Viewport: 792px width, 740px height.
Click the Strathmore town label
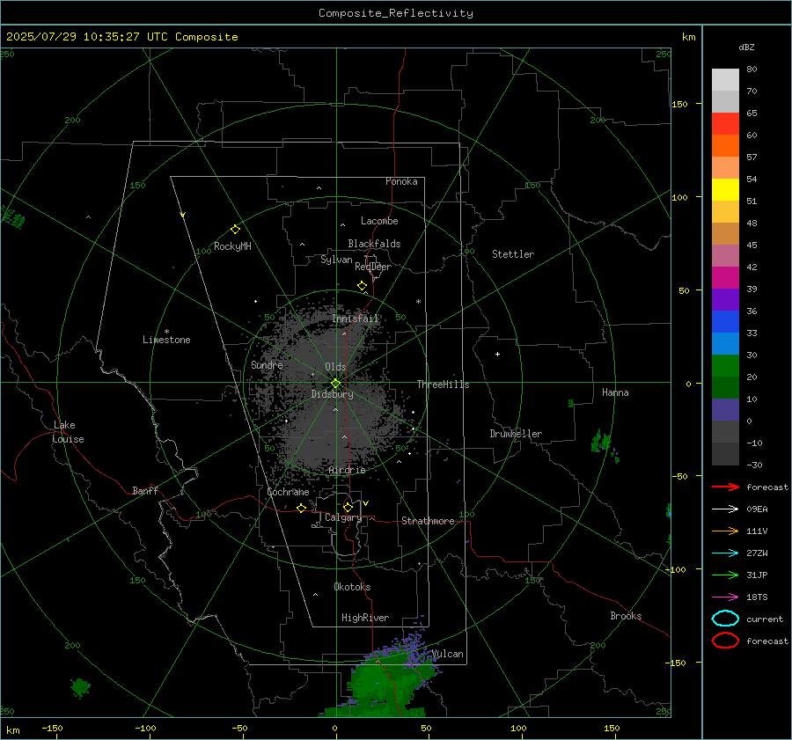tap(429, 521)
